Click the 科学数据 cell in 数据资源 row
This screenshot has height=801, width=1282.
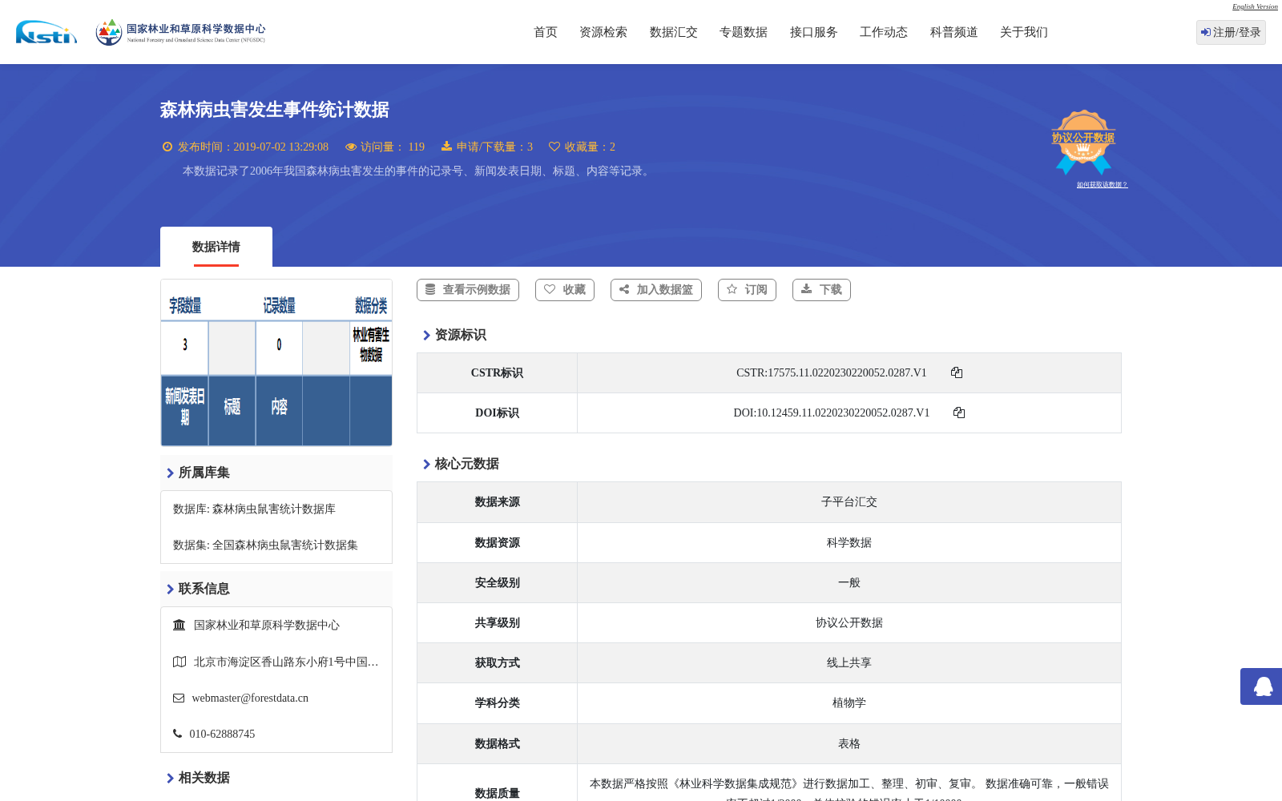[849, 542]
